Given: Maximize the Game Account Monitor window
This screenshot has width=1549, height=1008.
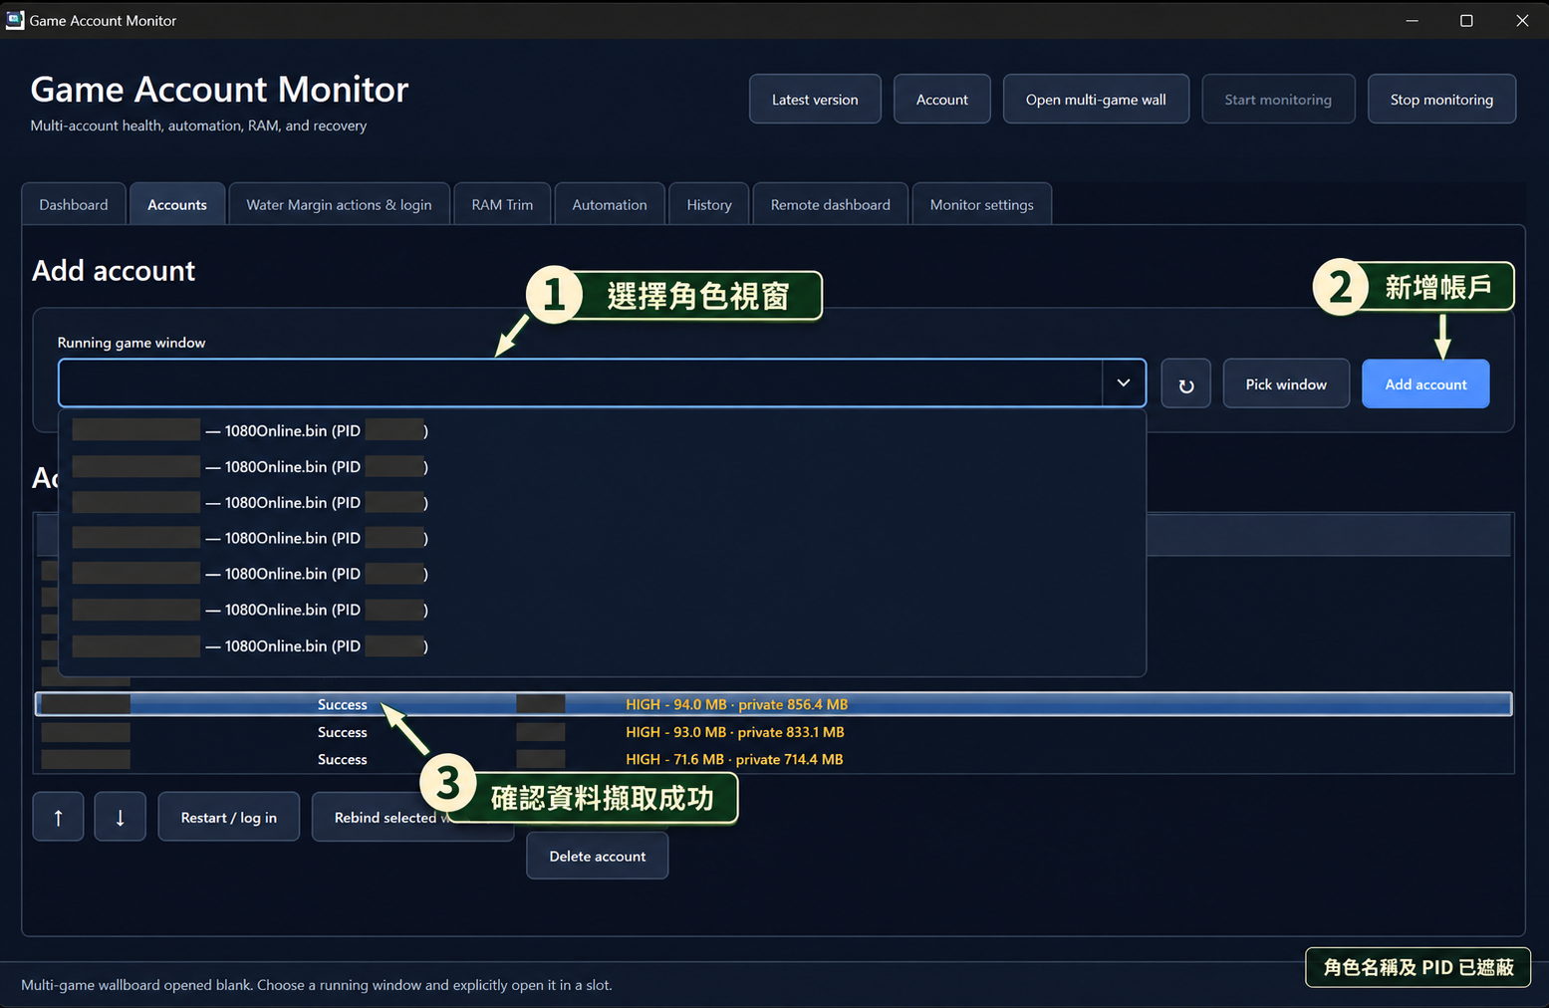Looking at the screenshot, I should tap(1466, 20).
